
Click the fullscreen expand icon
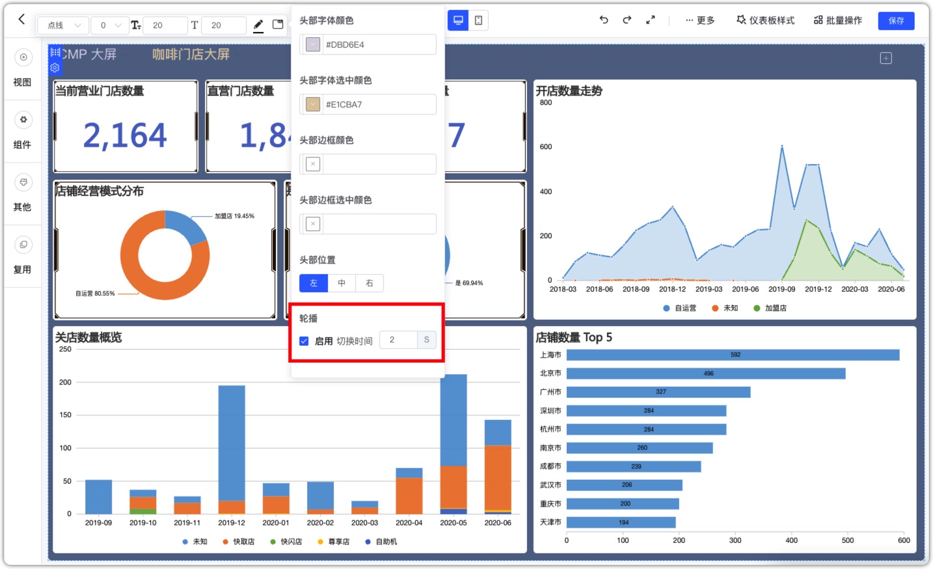(x=650, y=20)
